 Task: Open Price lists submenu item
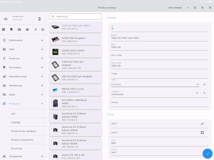pyautogui.click(x=17, y=148)
